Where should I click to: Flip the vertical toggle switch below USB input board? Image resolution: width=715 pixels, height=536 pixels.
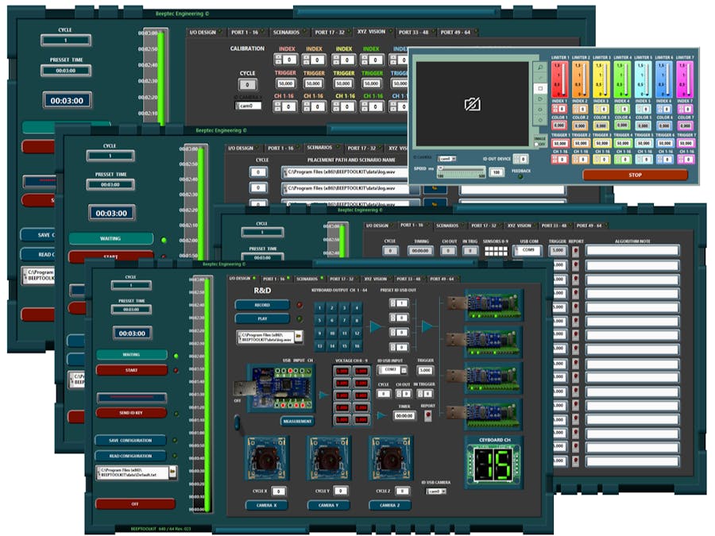[237, 422]
